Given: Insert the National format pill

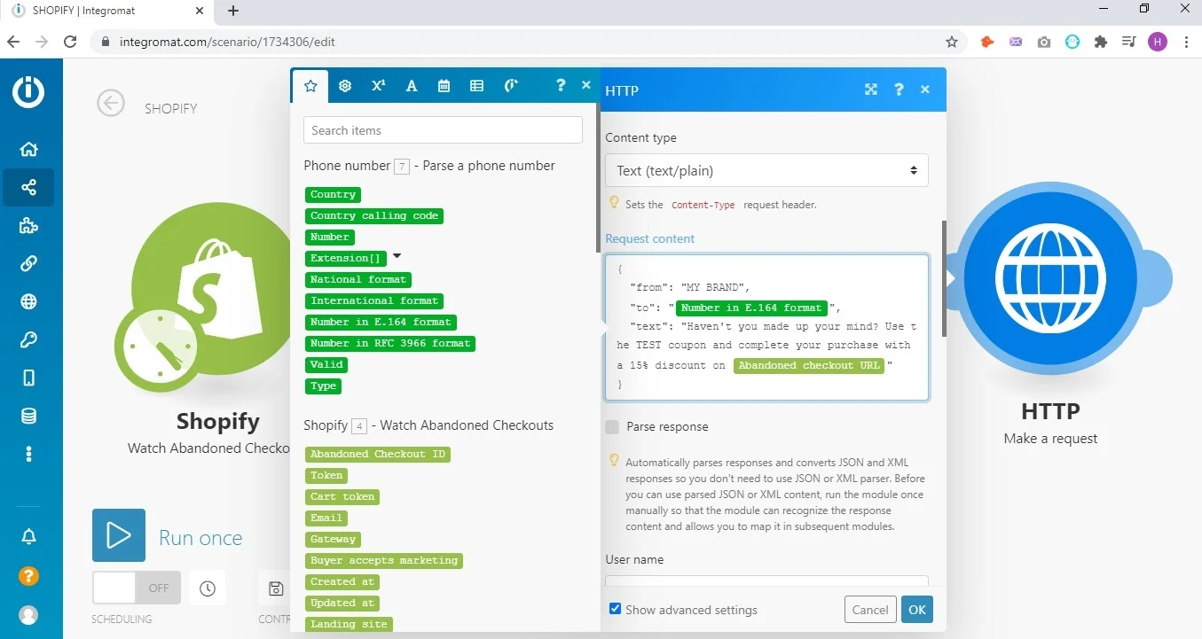Looking at the screenshot, I should [x=358, y=279].
